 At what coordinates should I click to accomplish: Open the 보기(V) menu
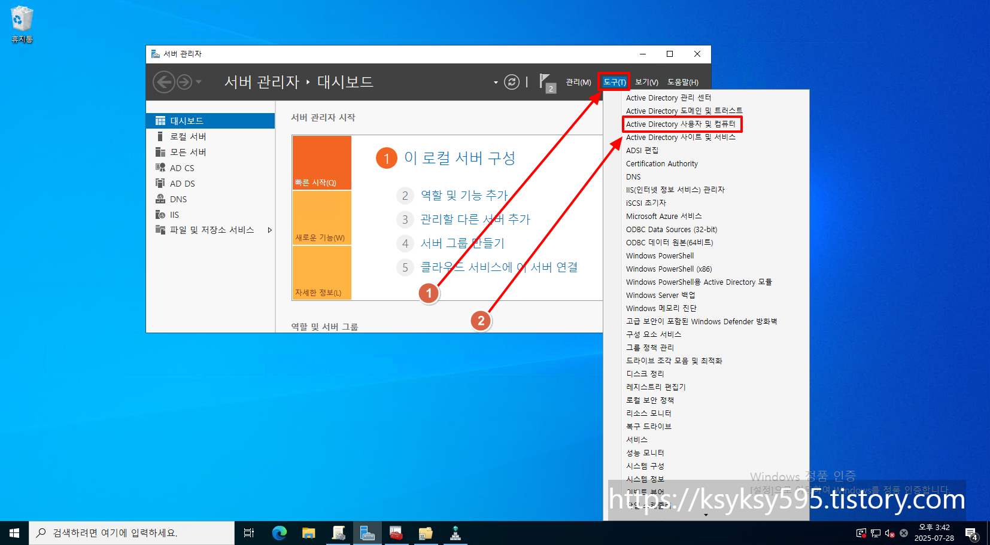tap(646, 83)
